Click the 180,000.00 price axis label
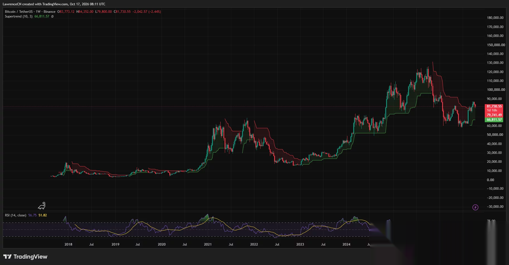 [x=495, y=18]
